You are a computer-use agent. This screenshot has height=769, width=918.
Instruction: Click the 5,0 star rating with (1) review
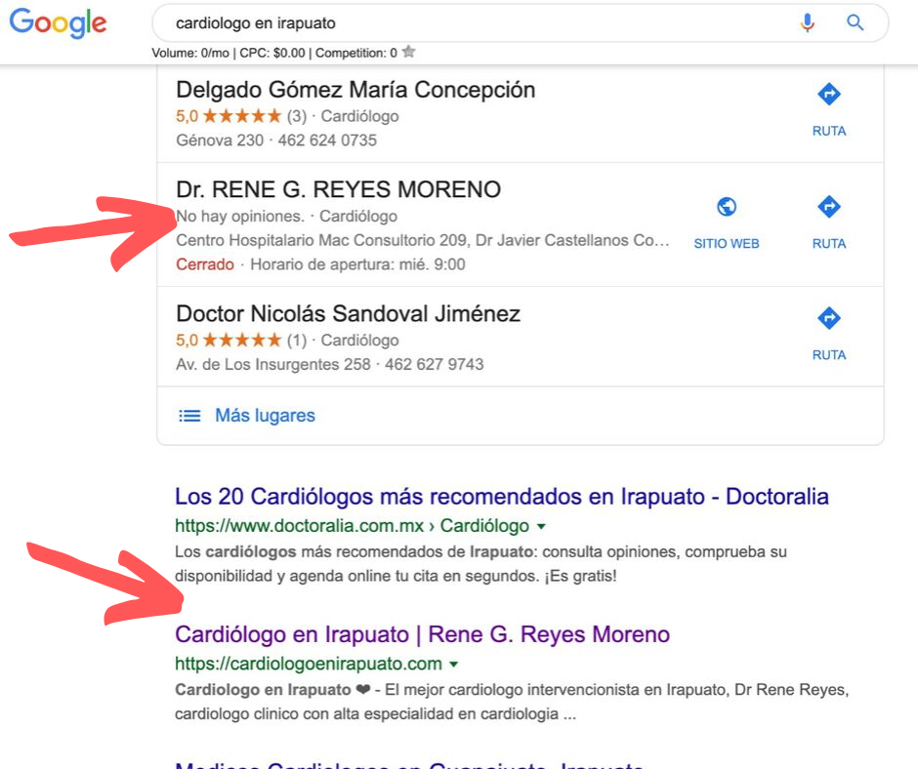coord(241,340)
